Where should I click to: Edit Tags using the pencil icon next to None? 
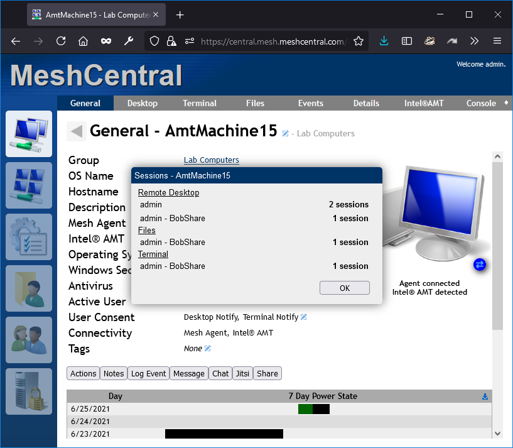tap(207, 348)
